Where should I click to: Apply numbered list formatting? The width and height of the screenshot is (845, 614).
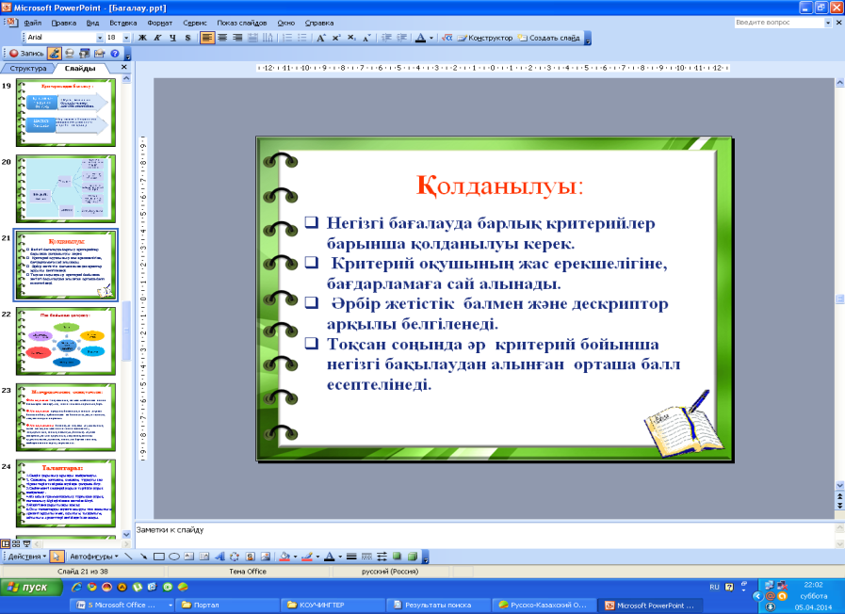(x=287, y=38)
